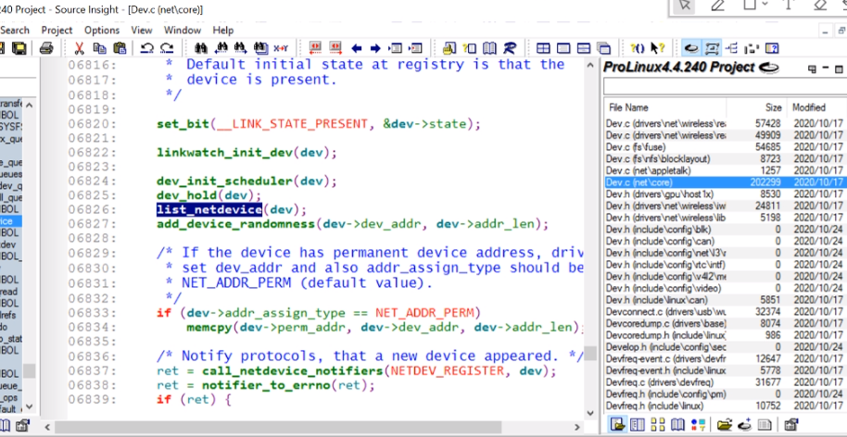Click the Paste clipboard icon
The width and height of the screenshot is (847, 437).
point(120,48)
